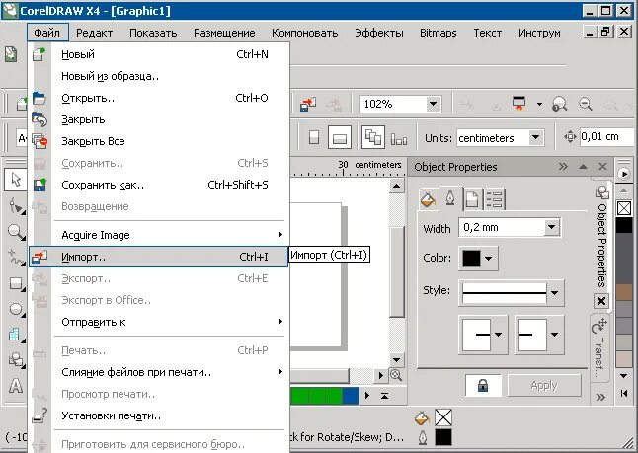Open the Units centimeters dropdown
The height and width of the screenshot is (453, 638).
click(536, 137)
